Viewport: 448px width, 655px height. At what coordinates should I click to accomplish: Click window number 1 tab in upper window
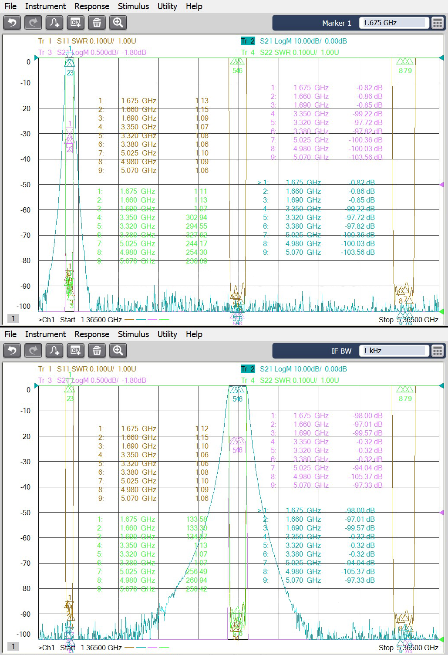coord(13,318)
